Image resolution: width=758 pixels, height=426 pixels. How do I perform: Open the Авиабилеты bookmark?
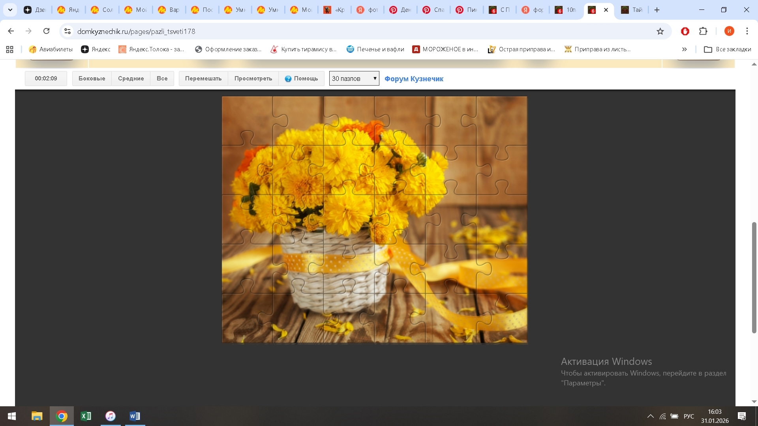tap(51, 49)
